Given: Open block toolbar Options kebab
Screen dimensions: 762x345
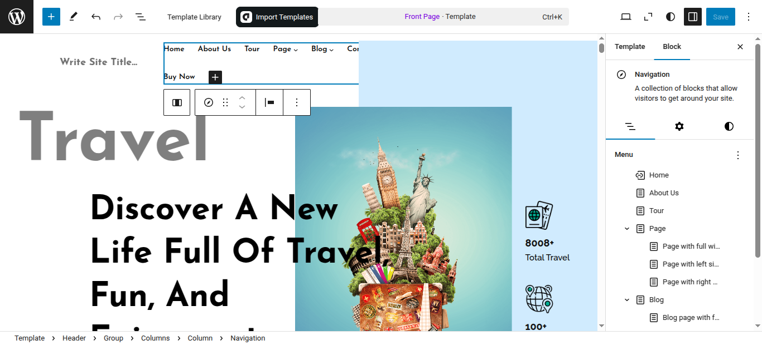Looking at the screenshot, I should coord(297,102).
